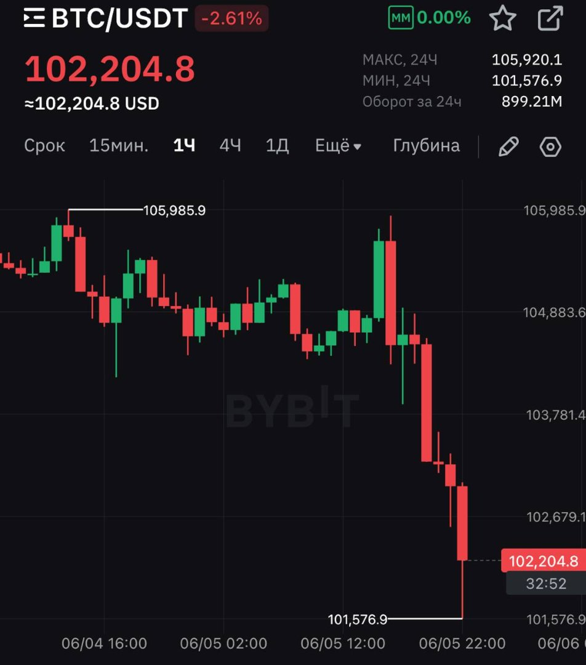Open the BTC/USDT pair selector
586x665 pixels.
click(x=119, y=19)
